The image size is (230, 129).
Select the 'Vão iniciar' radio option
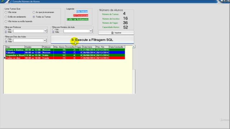pyautogui.click(x=6, y=12)
